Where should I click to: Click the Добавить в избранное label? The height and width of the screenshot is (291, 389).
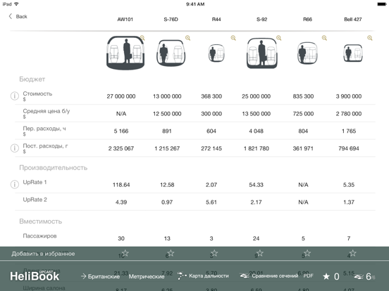43,254
